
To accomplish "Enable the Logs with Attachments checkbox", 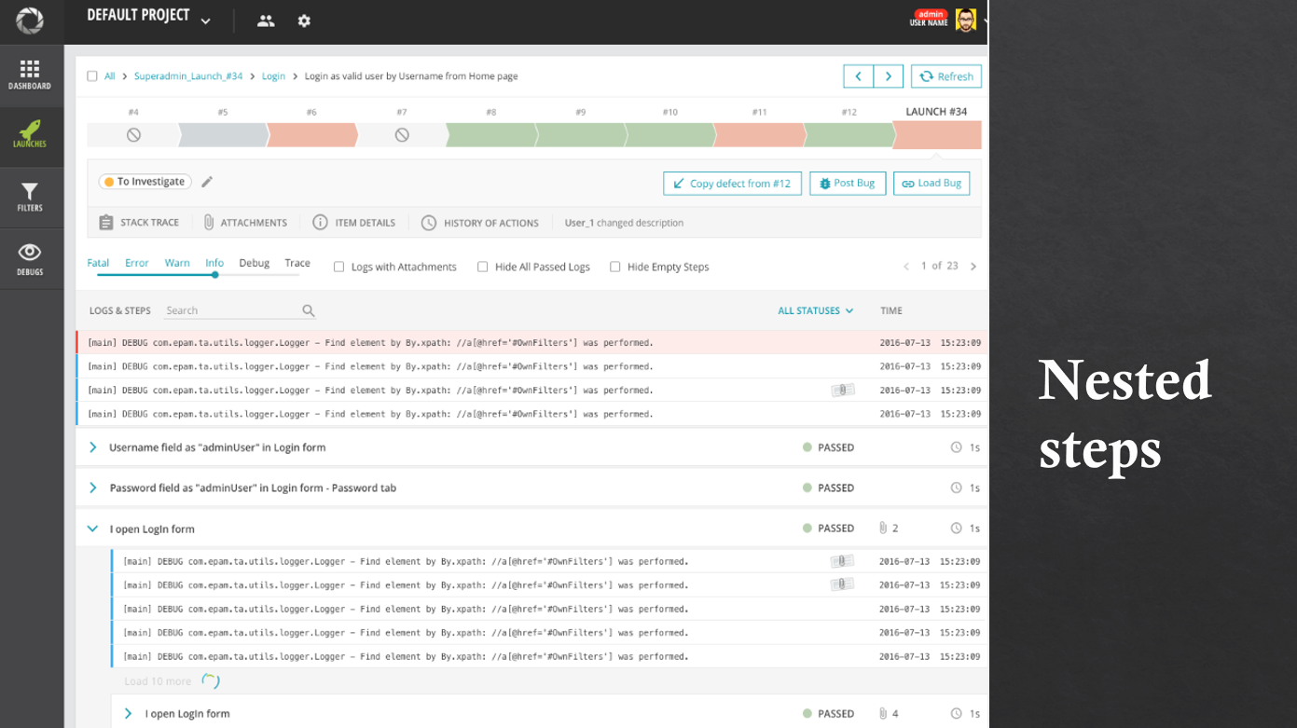I will 338,267.
